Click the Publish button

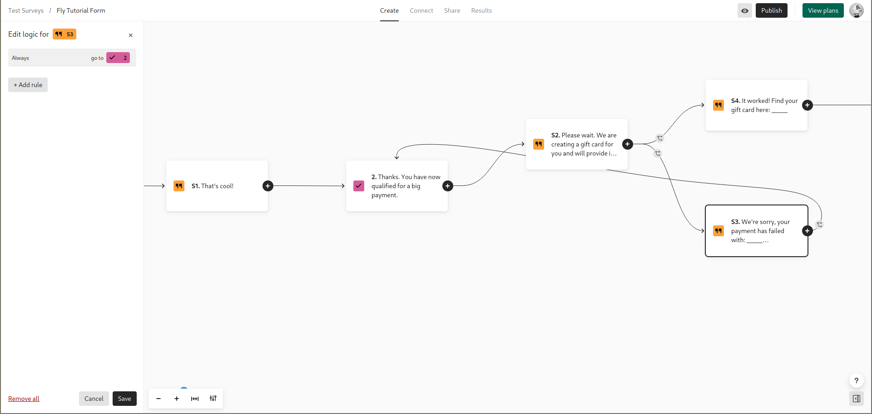pyautogui.click(x=772, y=10)
